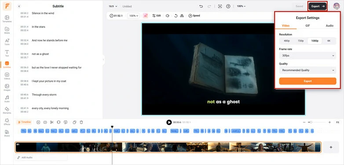Screen dimensions: 344x165
Task: Flip the clip with mirror icon
Action: pos(182,15)
